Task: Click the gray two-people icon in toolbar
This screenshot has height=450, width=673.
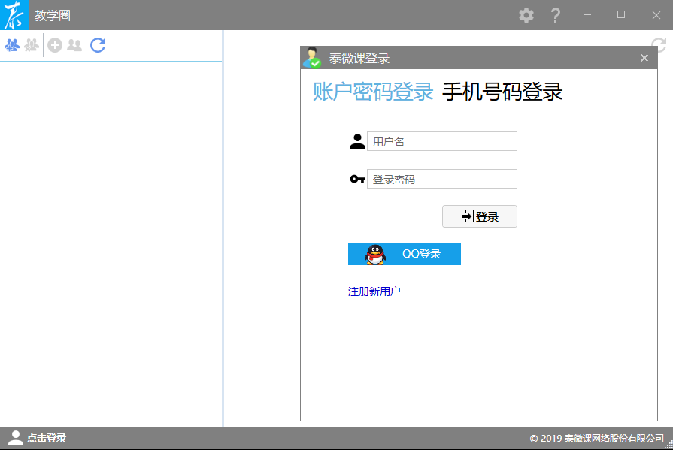Action: coord(74,45)
